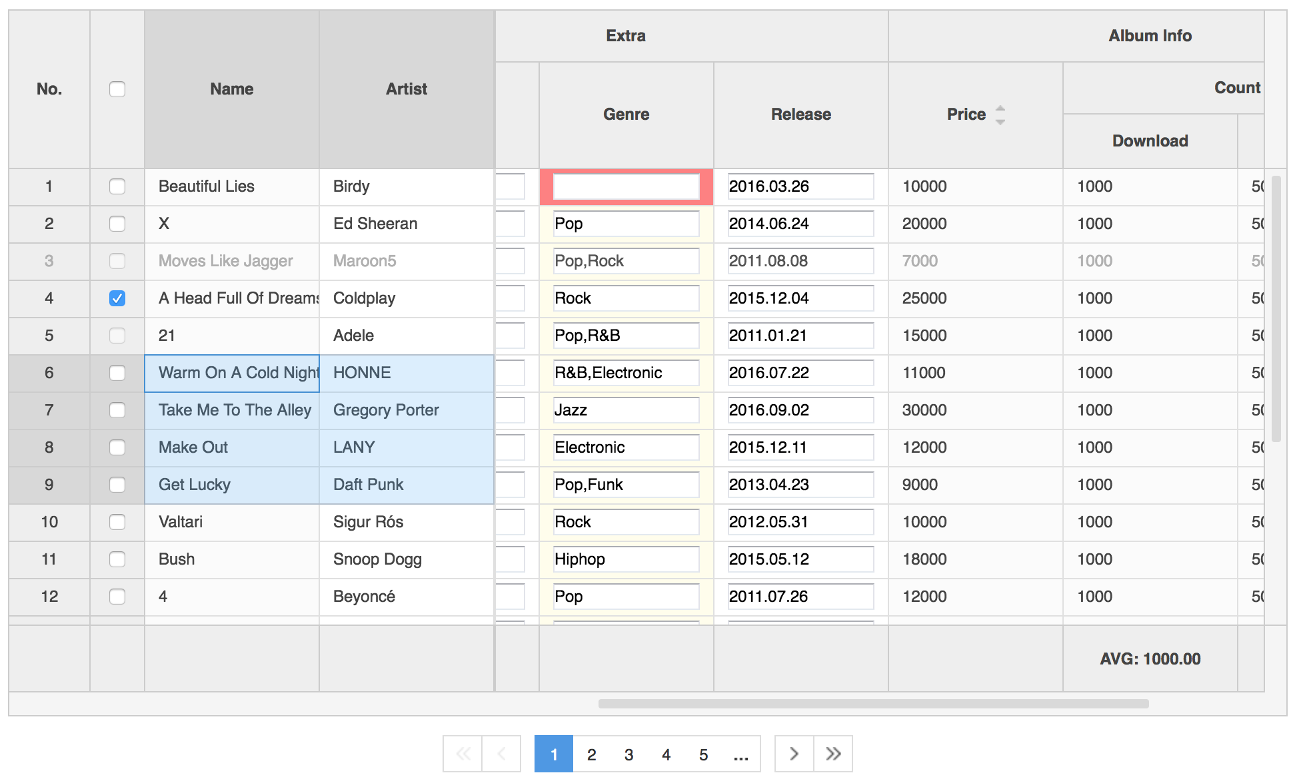Sort by Price using sort arrows

(x=1000, y=115)
